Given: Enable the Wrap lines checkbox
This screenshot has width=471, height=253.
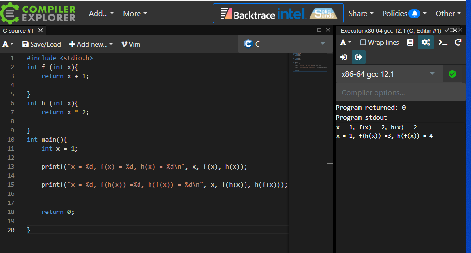Looking at the screenshot, I should point(363,42).
